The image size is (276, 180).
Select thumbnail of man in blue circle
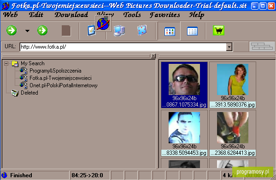coord(184,128)
